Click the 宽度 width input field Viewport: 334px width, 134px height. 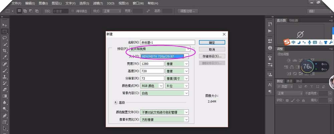152,63
